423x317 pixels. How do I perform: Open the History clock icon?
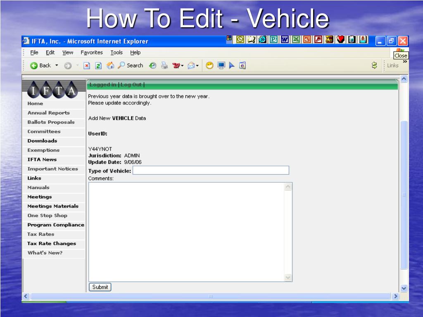(x=153, y=66)
